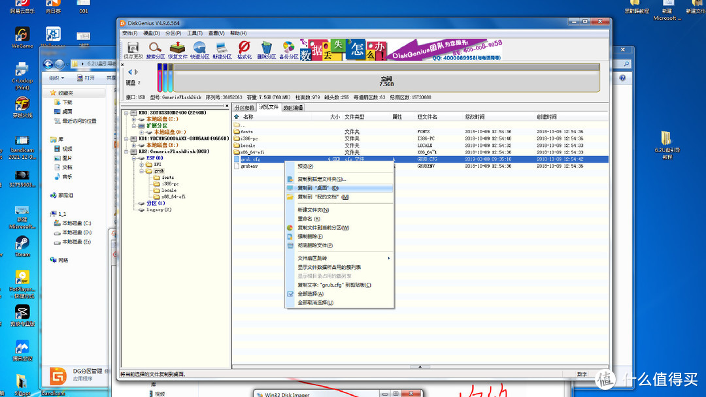This screenshot has height=397, width=706.
Task: Select the grubenv file in the file list
Action: 249,167
